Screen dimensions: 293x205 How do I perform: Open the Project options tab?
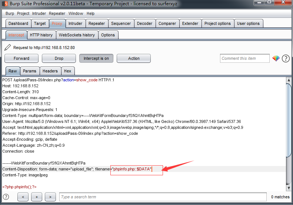pyautogui.click(x=217, y=24)
